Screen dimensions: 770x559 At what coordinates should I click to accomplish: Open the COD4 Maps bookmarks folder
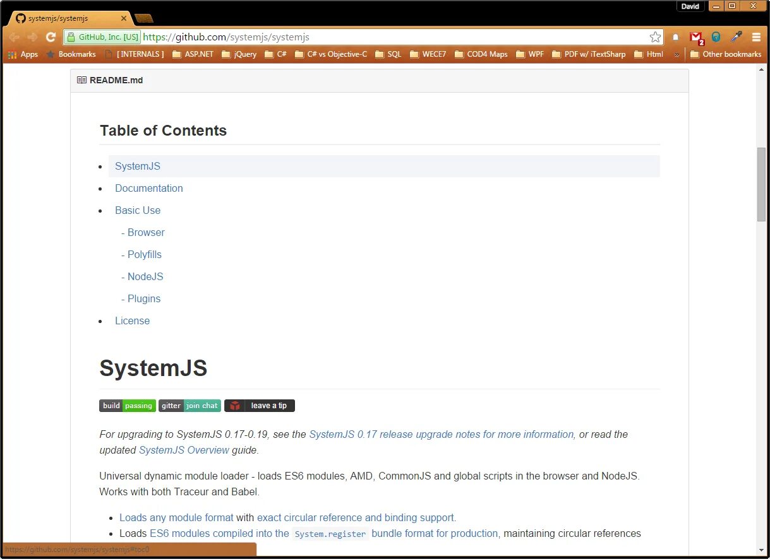[481, 54]
